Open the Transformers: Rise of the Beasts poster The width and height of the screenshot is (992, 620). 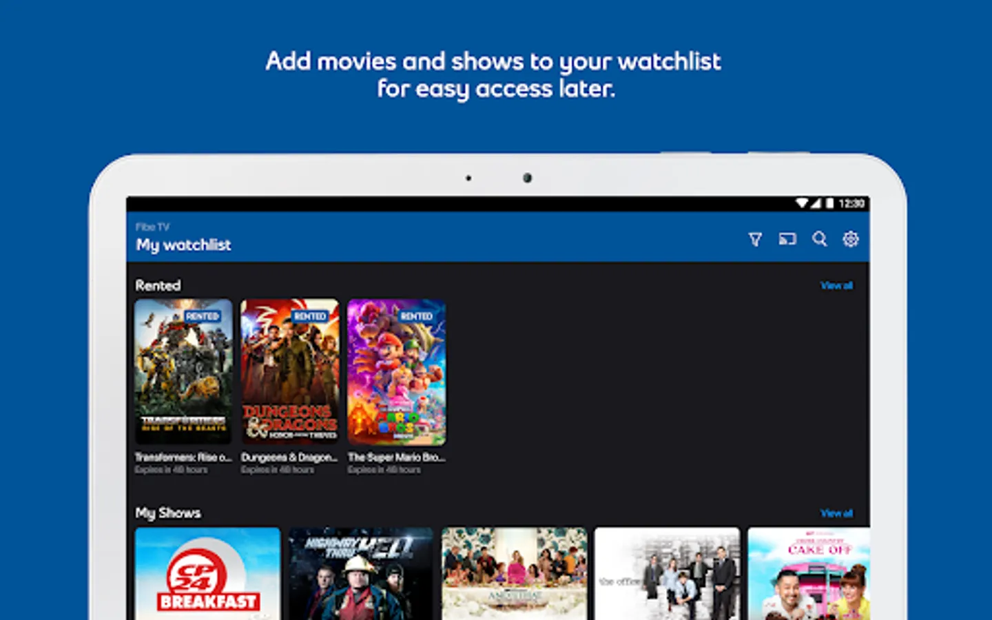[183, 372]
